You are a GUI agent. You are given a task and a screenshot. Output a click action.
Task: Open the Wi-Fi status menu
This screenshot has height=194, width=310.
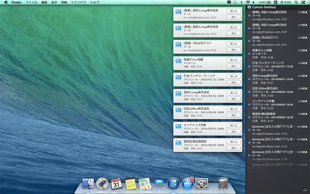(248, 2)
